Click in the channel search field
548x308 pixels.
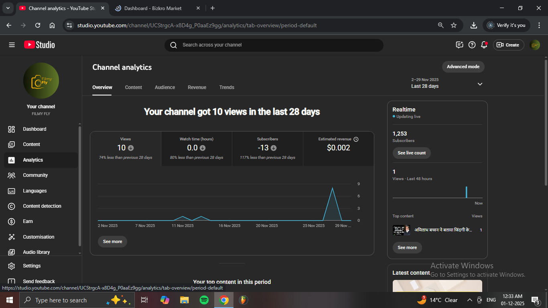click(277, 45)
